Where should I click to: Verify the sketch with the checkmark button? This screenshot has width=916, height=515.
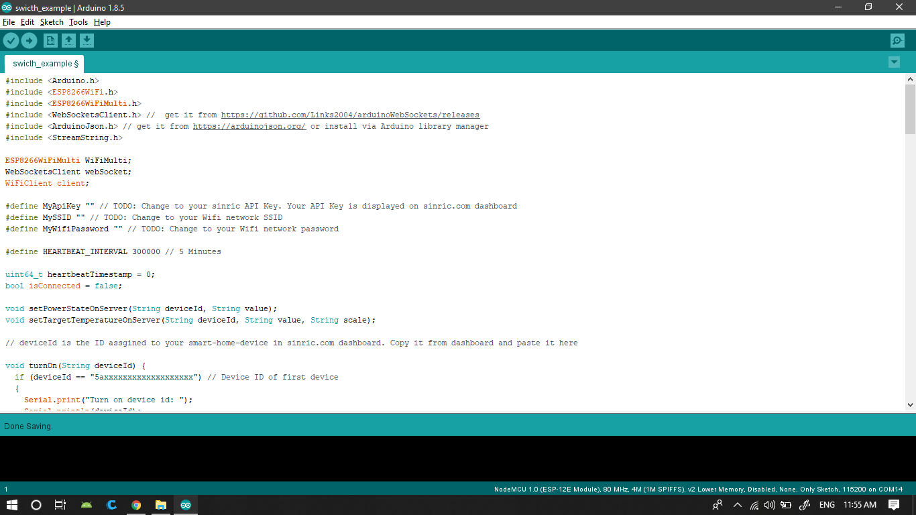click(11, 41)
